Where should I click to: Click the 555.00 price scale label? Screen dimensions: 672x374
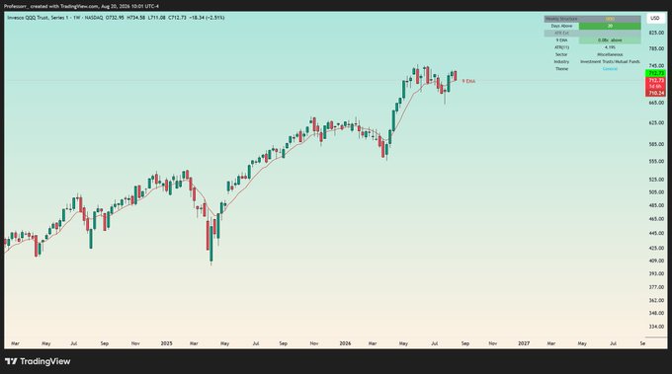656,161
